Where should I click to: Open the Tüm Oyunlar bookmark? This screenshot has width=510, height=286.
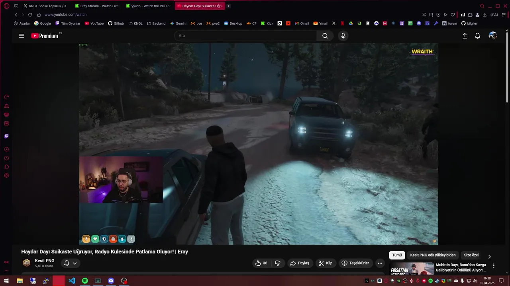(x=68, y=23)
